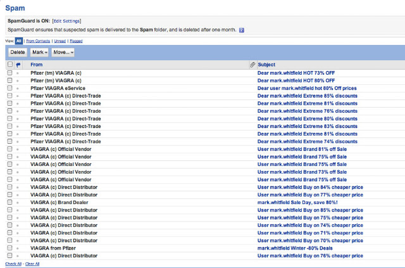Click the attachment paperclip column icon
This screenshot has width=405, height=268.
[x=252, y=65]
